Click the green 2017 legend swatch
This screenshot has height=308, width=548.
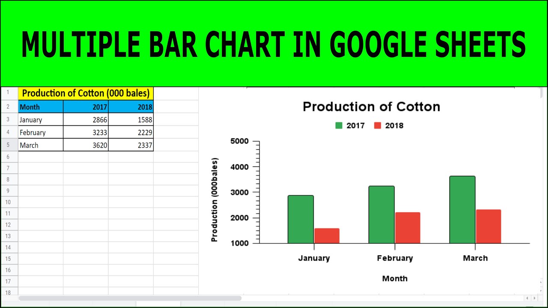pos(339,125)
